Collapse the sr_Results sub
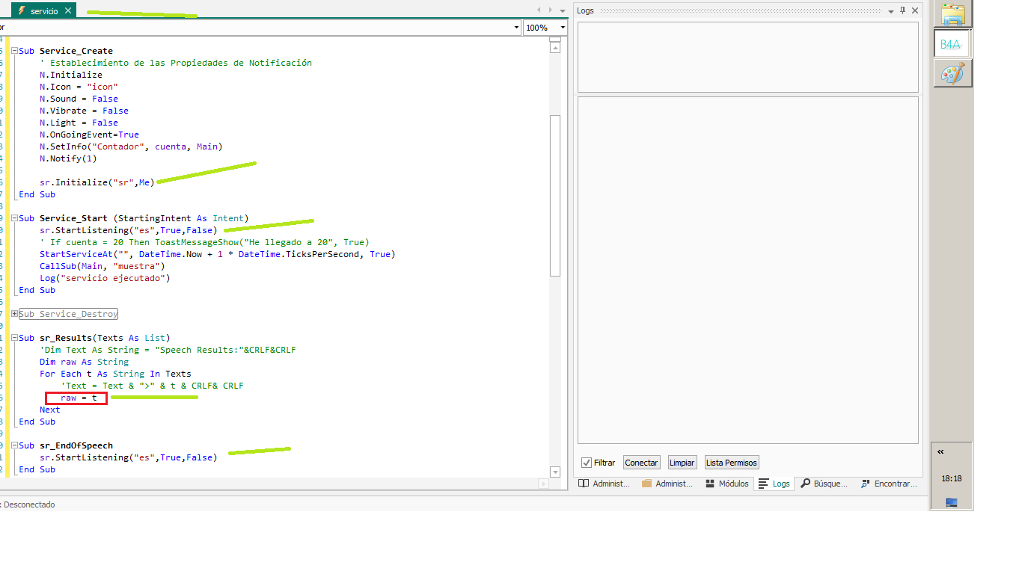The height and width of the screenshot is (574, 1022). click(x=14, y=338)
